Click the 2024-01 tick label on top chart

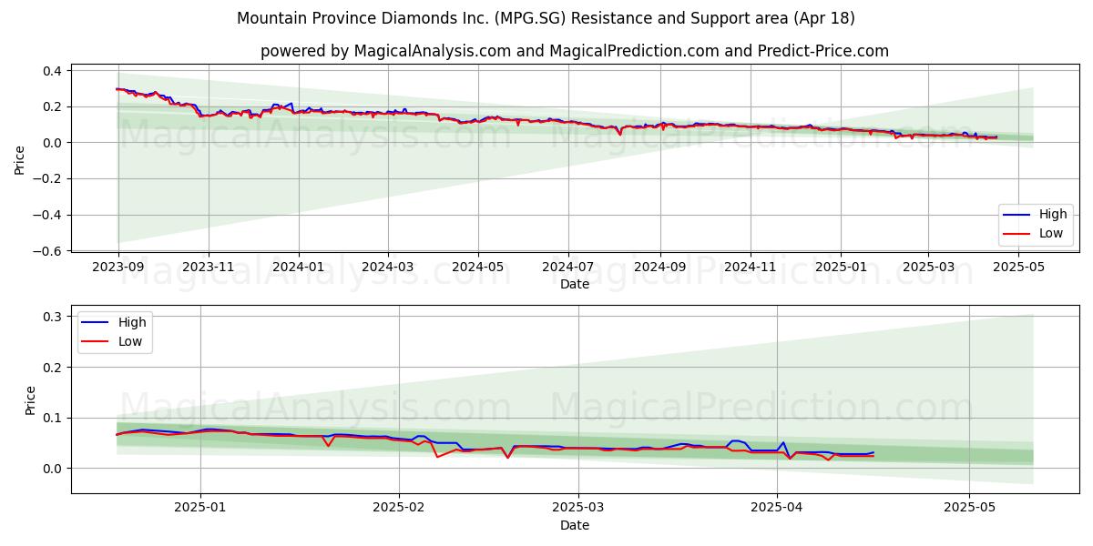299,268
